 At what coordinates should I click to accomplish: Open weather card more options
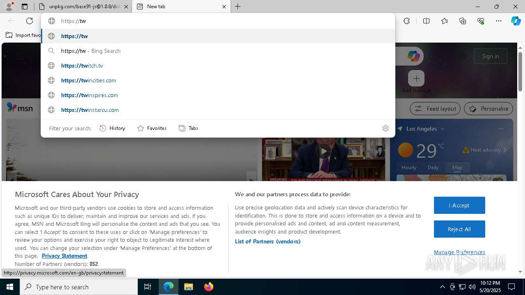500,129
